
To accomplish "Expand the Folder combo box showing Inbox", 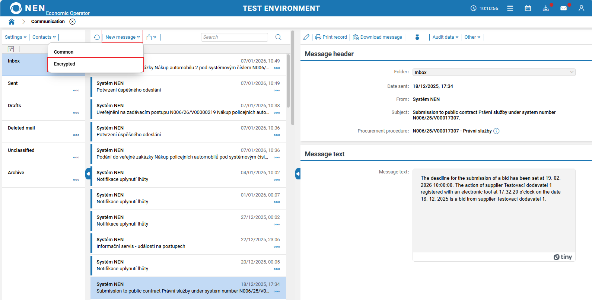I will tap(494, 72).
